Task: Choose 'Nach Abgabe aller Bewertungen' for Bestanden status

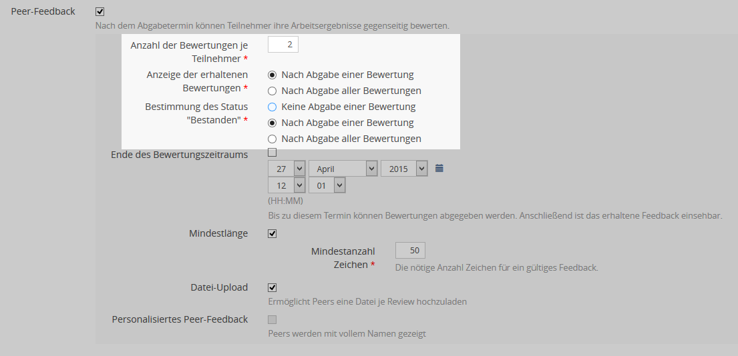Action: click(272, 139)
